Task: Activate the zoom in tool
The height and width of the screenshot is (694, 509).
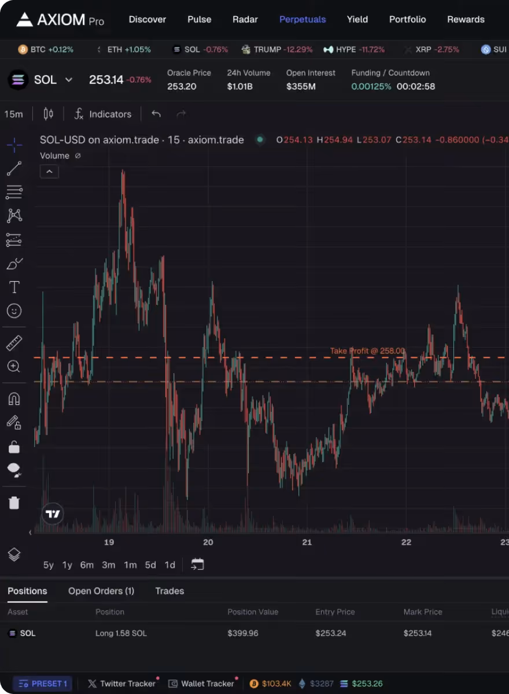Action: point(14,366)
